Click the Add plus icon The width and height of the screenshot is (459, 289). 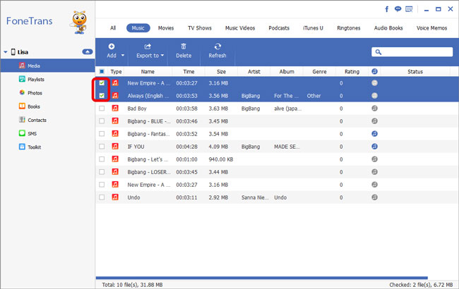(x=112, y=47)
